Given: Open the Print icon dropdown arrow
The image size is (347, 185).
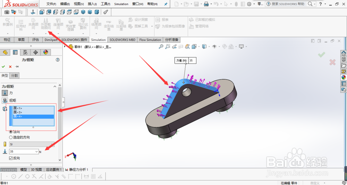Looking at the screenshot, I should (211, 4).
